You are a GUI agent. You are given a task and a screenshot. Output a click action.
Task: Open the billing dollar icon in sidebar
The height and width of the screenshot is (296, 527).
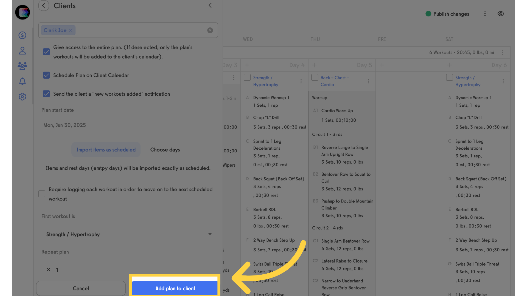[x=22, y=35]
